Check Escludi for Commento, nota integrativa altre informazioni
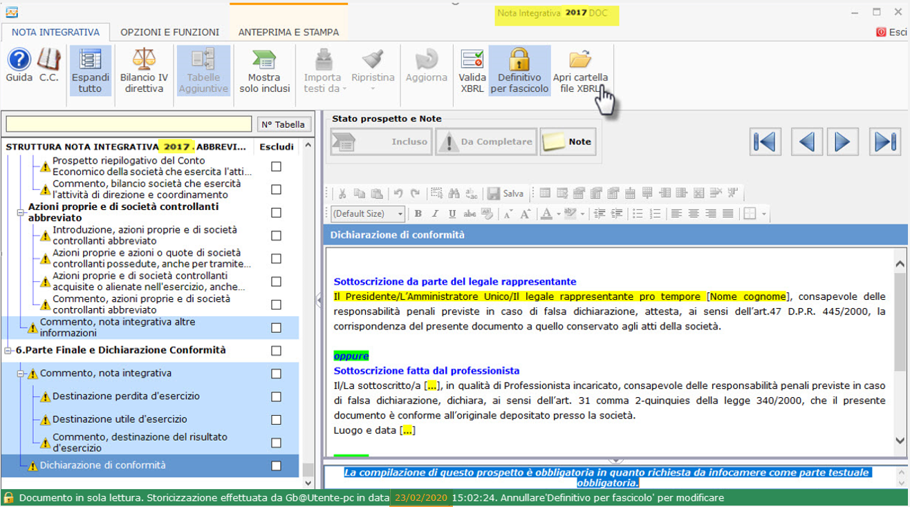910x507 pixels. (276, 327)
